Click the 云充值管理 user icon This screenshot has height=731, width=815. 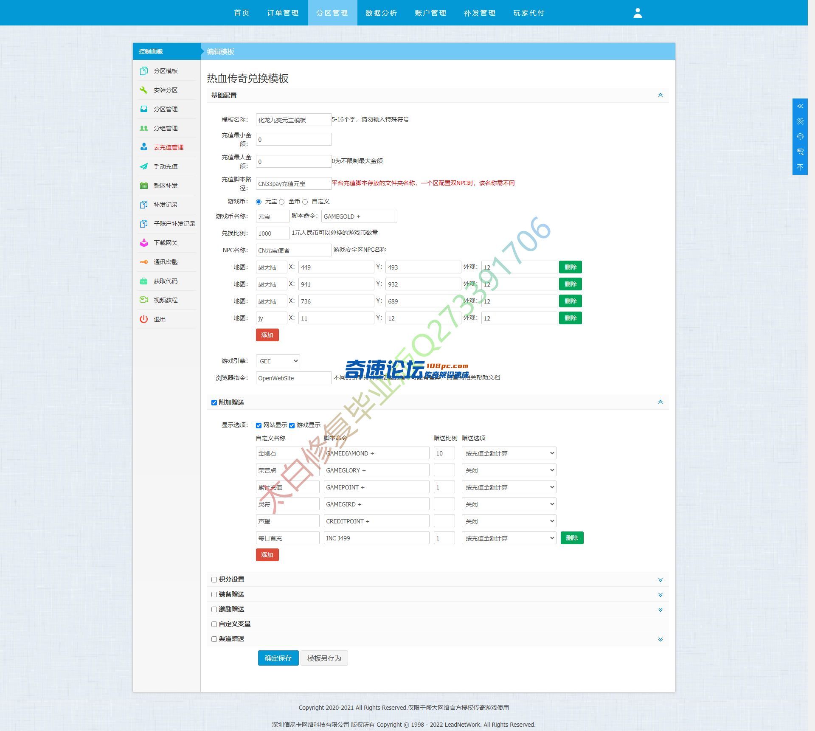tap(144, 147)
